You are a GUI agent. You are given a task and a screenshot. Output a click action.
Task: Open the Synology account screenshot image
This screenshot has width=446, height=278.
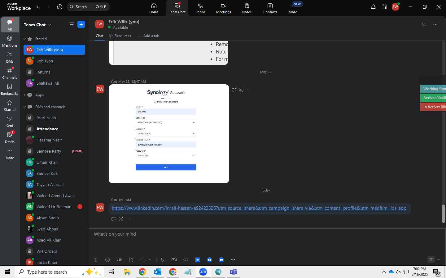[169, 134]
